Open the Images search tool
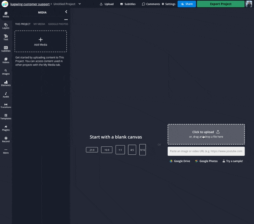The image size is (254, 224). pyautogui.click(x=6, y=71)
